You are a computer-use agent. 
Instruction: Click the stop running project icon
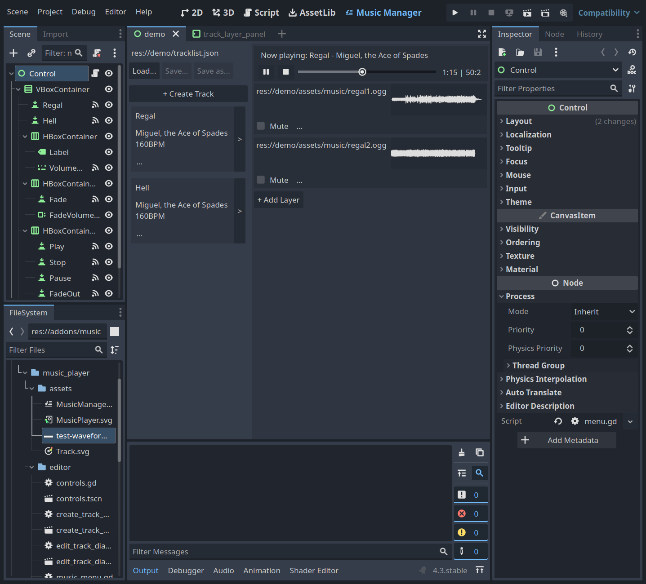click(x=491, y=13)
